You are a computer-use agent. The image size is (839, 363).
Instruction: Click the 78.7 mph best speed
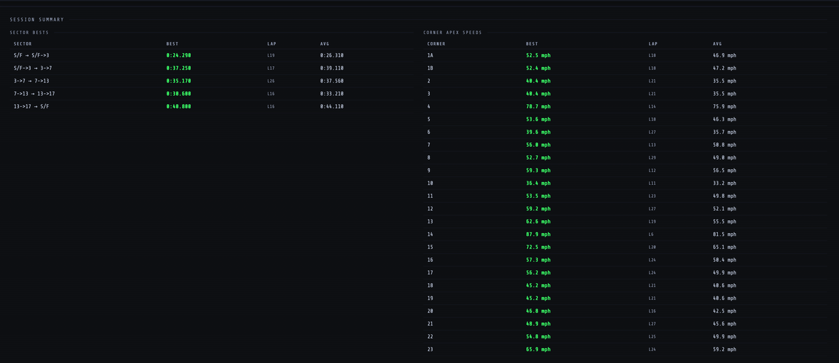coord(538,107)
